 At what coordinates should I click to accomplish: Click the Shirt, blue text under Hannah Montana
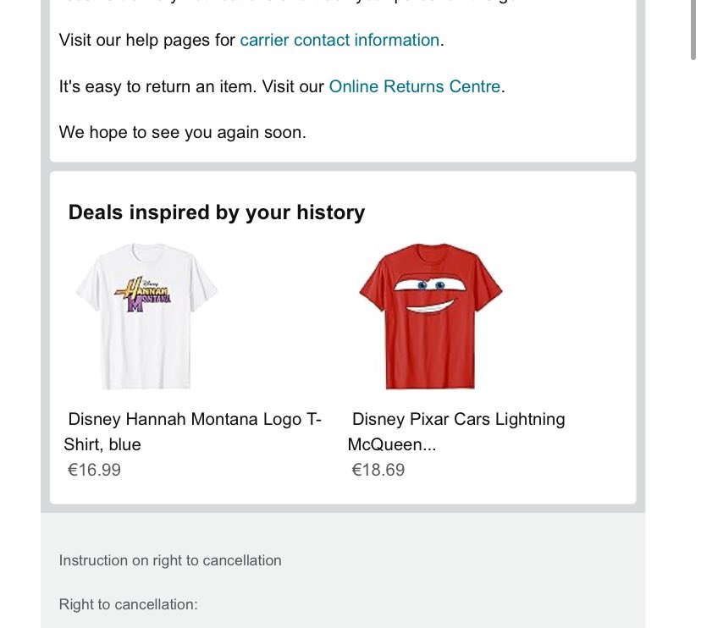click(x=102, y=444)
